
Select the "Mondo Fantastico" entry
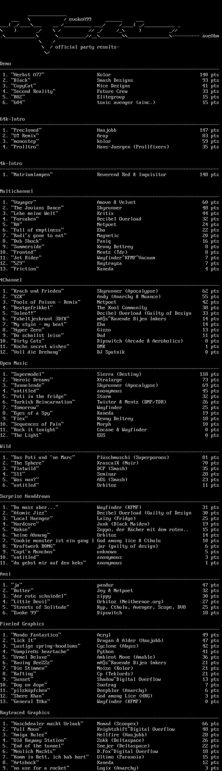[36, 635]
